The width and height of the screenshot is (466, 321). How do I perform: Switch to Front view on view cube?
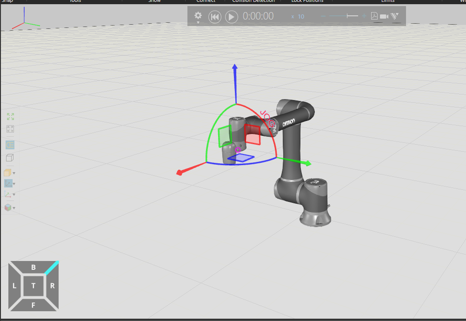point(33,305)
